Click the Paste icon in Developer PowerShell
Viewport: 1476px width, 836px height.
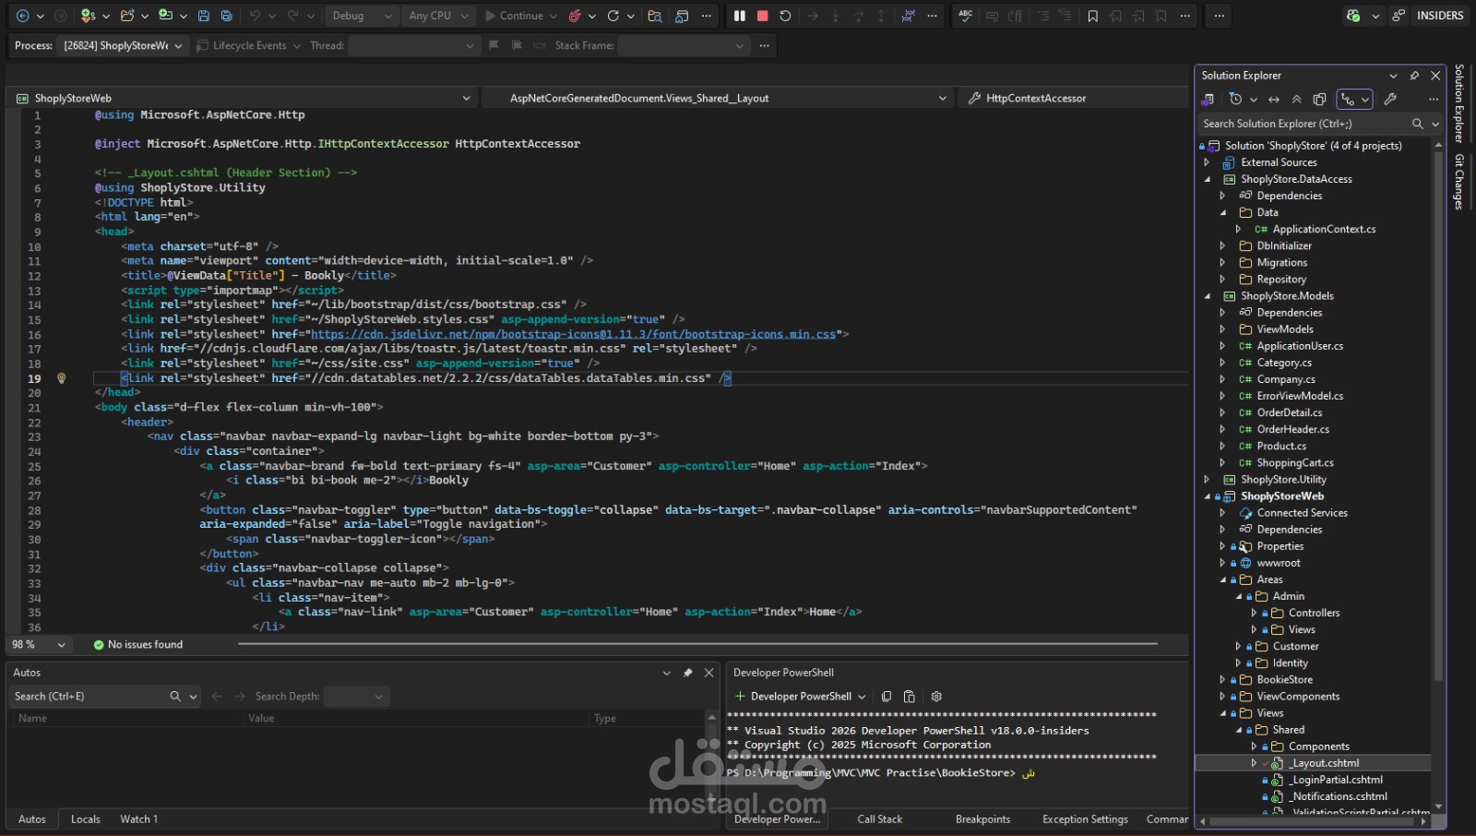click(910, 697)
